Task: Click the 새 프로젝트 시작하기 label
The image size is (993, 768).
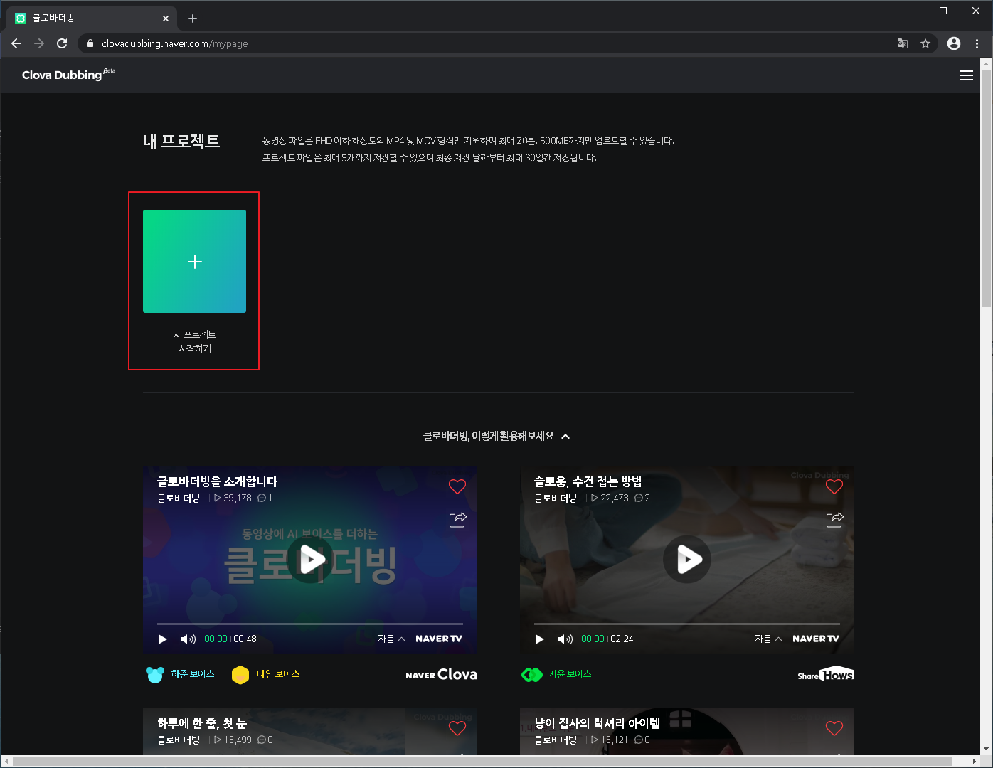Action: (x=194, y=341)
